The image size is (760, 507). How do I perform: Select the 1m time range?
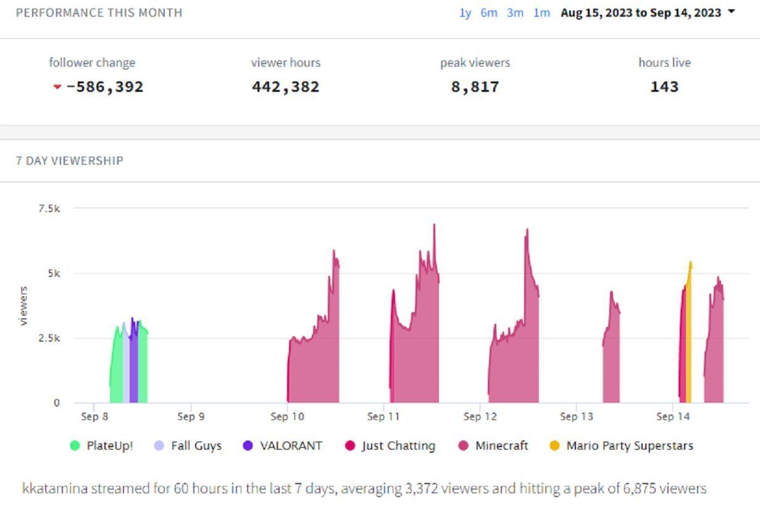(x=541, y=13)
